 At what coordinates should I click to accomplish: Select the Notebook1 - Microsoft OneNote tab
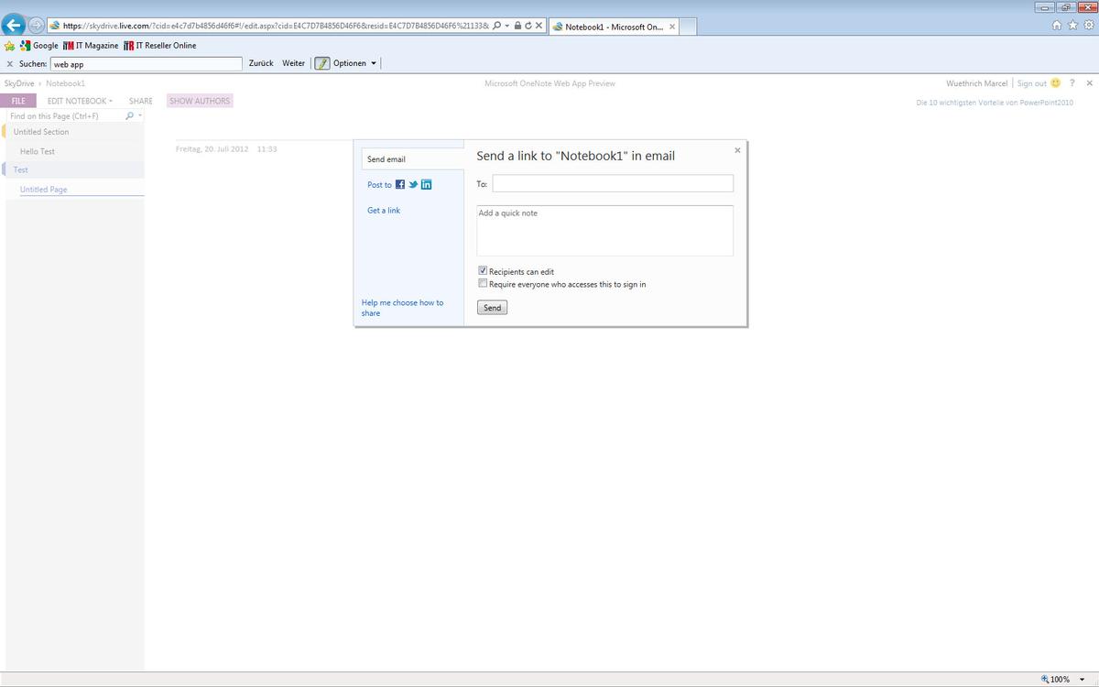click(614, 27)
